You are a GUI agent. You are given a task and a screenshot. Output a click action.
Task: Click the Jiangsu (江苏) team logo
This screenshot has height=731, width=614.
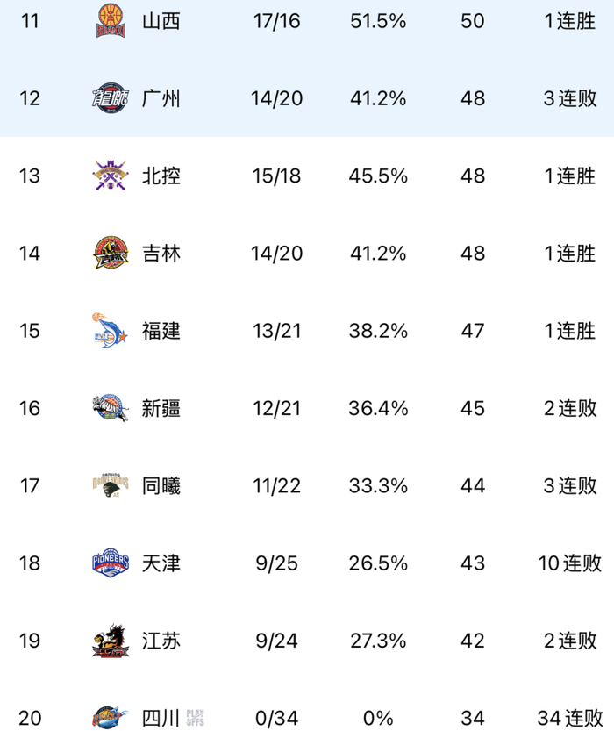coord(111,641)
